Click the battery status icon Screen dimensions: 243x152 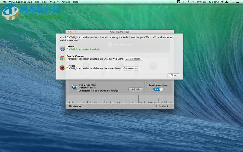click(205, 2)
